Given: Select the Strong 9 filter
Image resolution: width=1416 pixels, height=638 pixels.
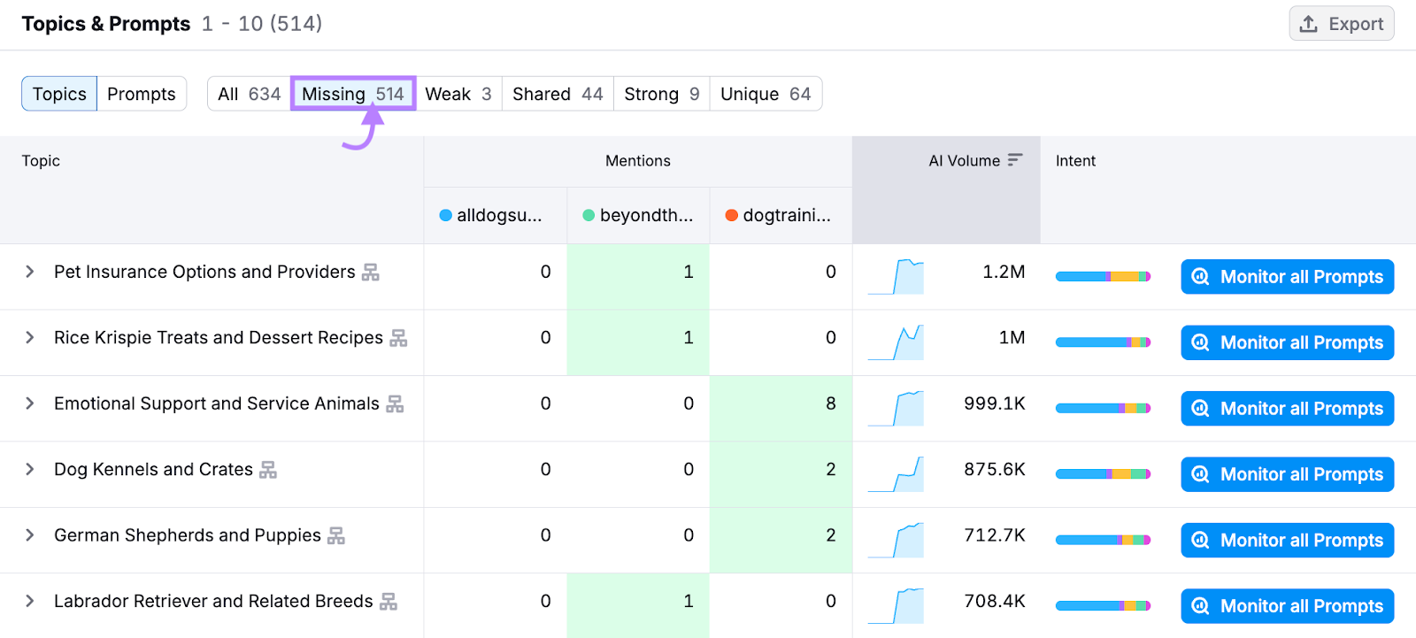Looking at the screenshot, I should (662, 94).
